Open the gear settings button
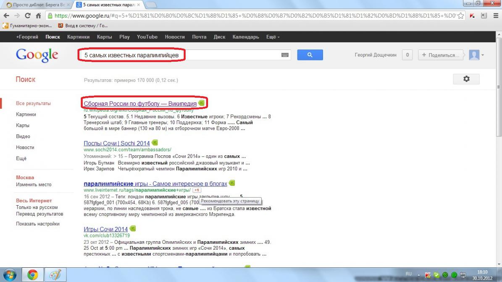The width and height of the screenshot is (502, 282). point(466,79)
